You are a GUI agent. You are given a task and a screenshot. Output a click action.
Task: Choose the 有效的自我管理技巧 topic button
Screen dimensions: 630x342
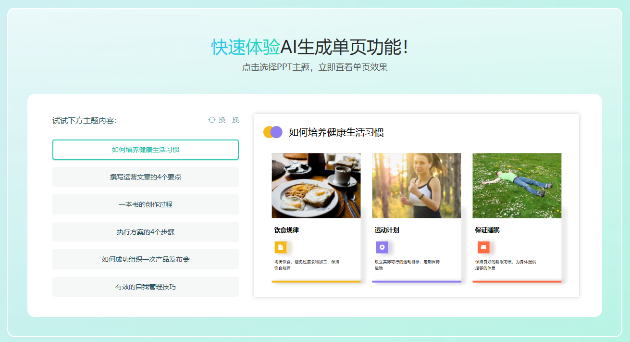click(x=146, y=287)
